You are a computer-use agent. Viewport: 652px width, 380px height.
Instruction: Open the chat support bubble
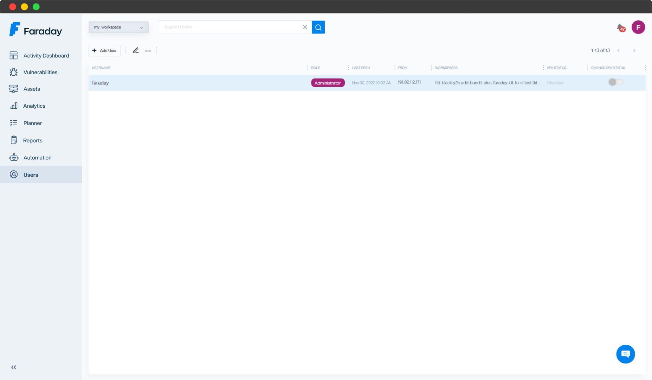pos(625,354)
